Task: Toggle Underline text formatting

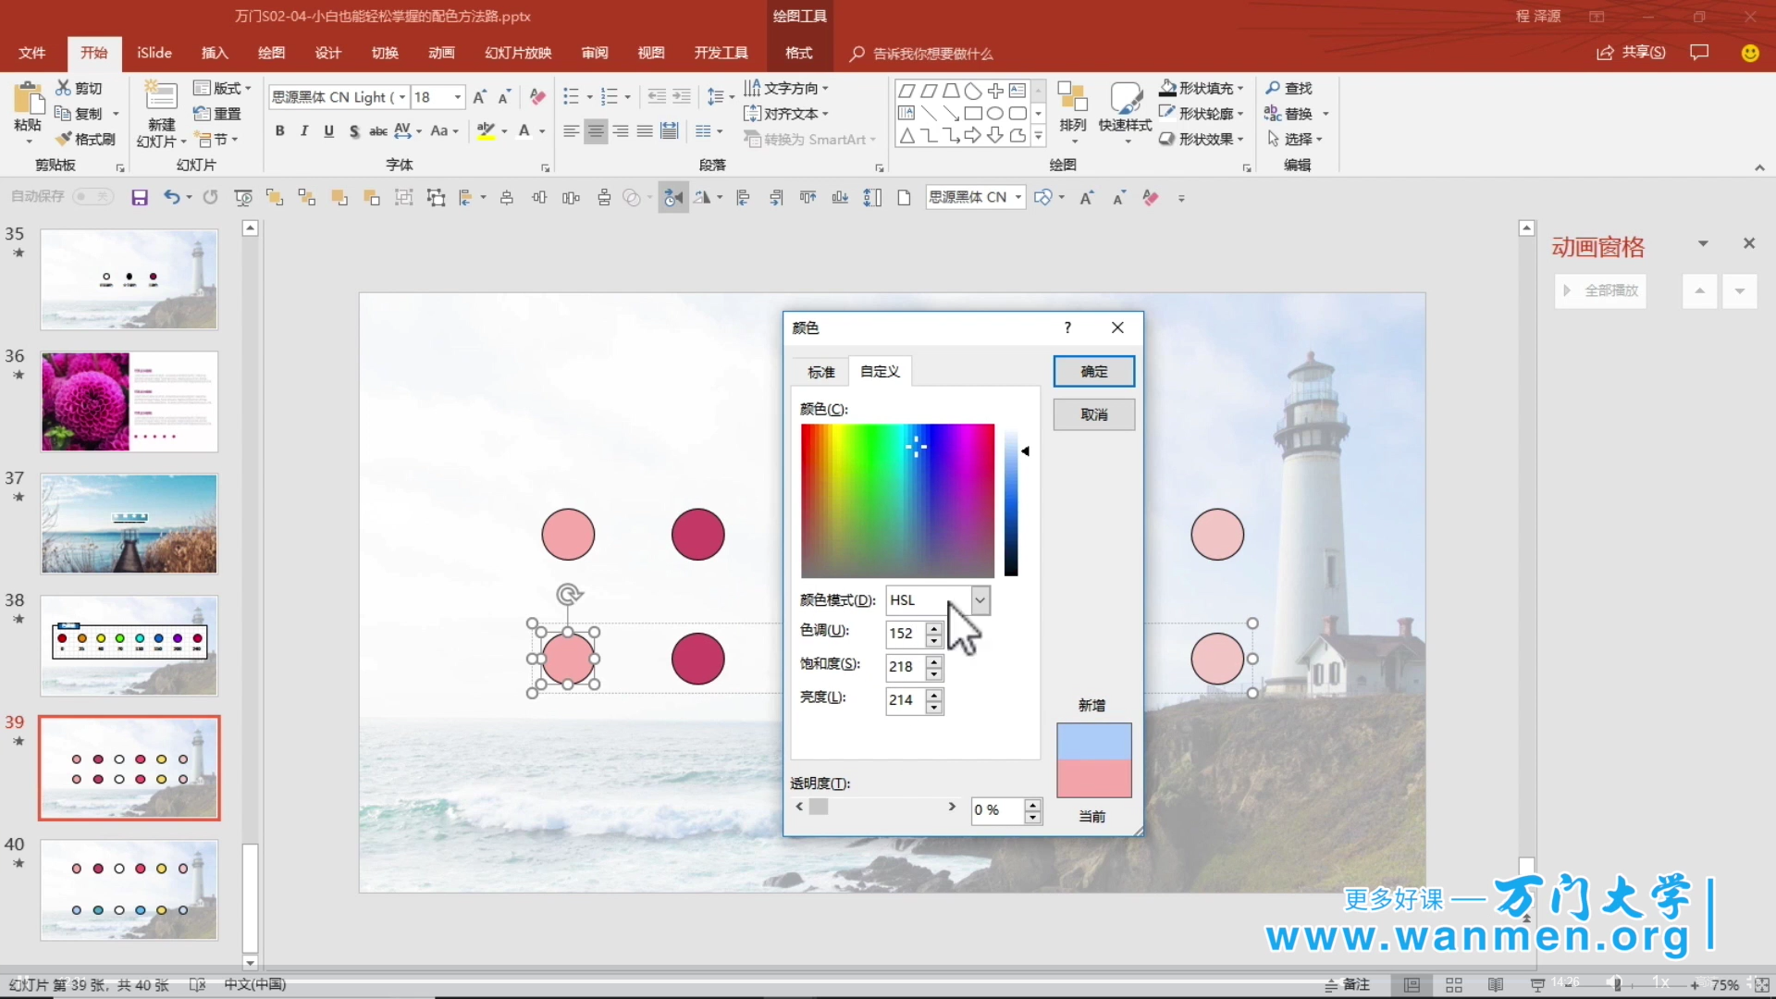Action: point(328,131)
